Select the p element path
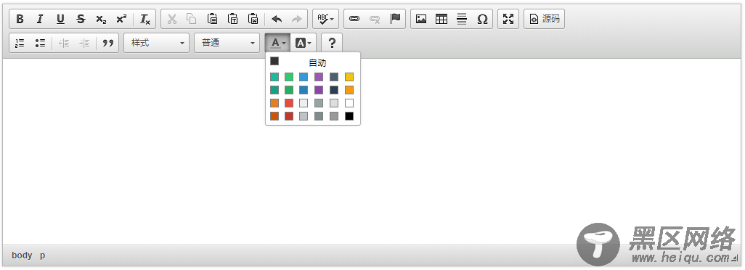Screen dimensions: 745x270 (42, 255)
